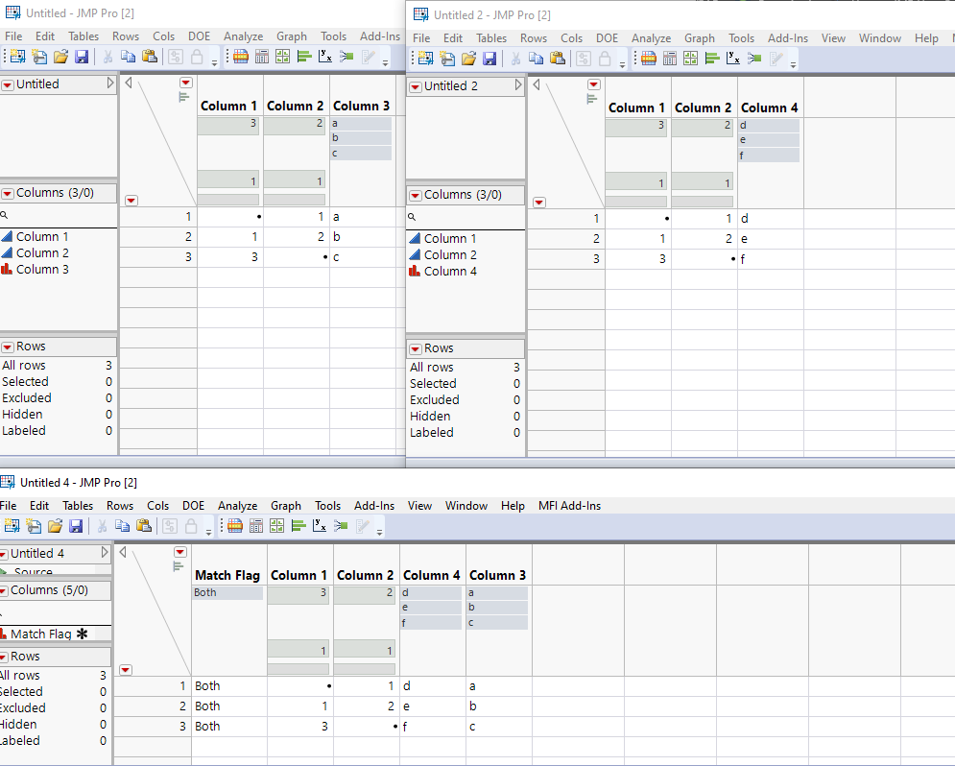This screenshot has height=766, width=955.
Task: Run a script with the green arrow icon
Action: (x=340, y=525)
